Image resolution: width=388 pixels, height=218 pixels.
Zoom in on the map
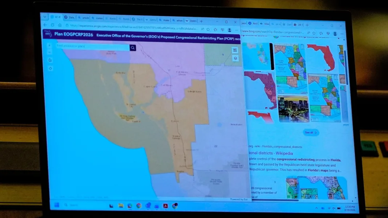point(50,46)
